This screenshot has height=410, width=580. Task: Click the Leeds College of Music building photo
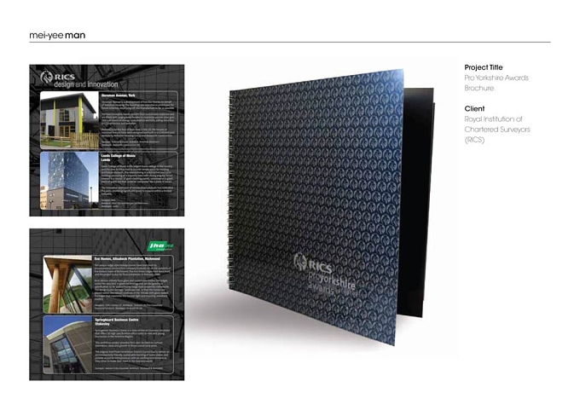tap(70, 181)
